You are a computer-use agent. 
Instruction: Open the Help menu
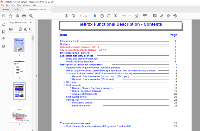point(34,5)
